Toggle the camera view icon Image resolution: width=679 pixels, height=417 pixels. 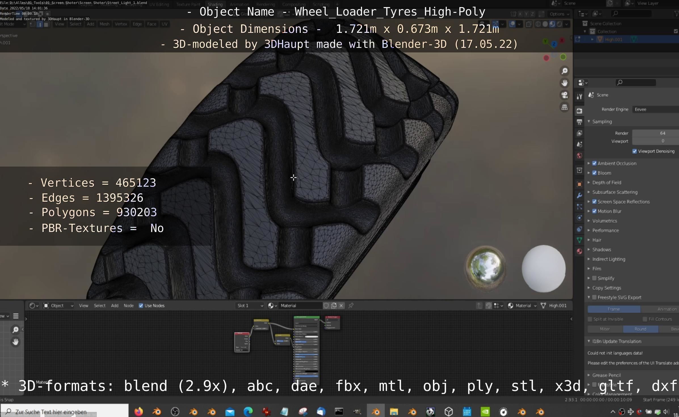coord(564,95)
